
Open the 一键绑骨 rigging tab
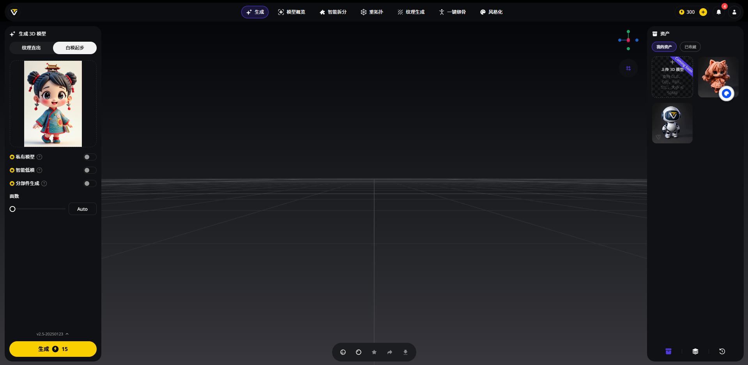pyautogui.click(x=452, y=12)
